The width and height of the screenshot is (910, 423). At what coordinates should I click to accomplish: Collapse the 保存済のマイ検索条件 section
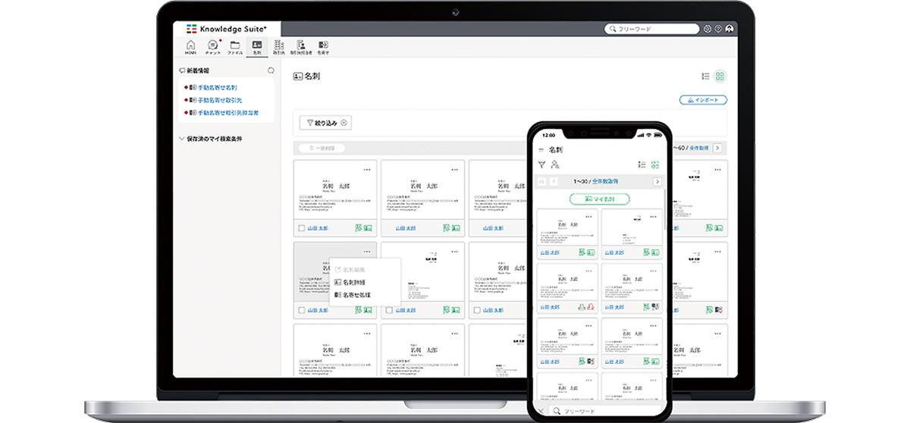182,139
